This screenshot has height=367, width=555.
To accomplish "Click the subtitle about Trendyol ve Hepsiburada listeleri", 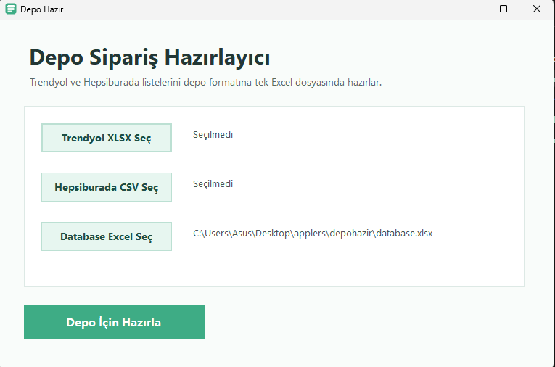I will (205, 83).
